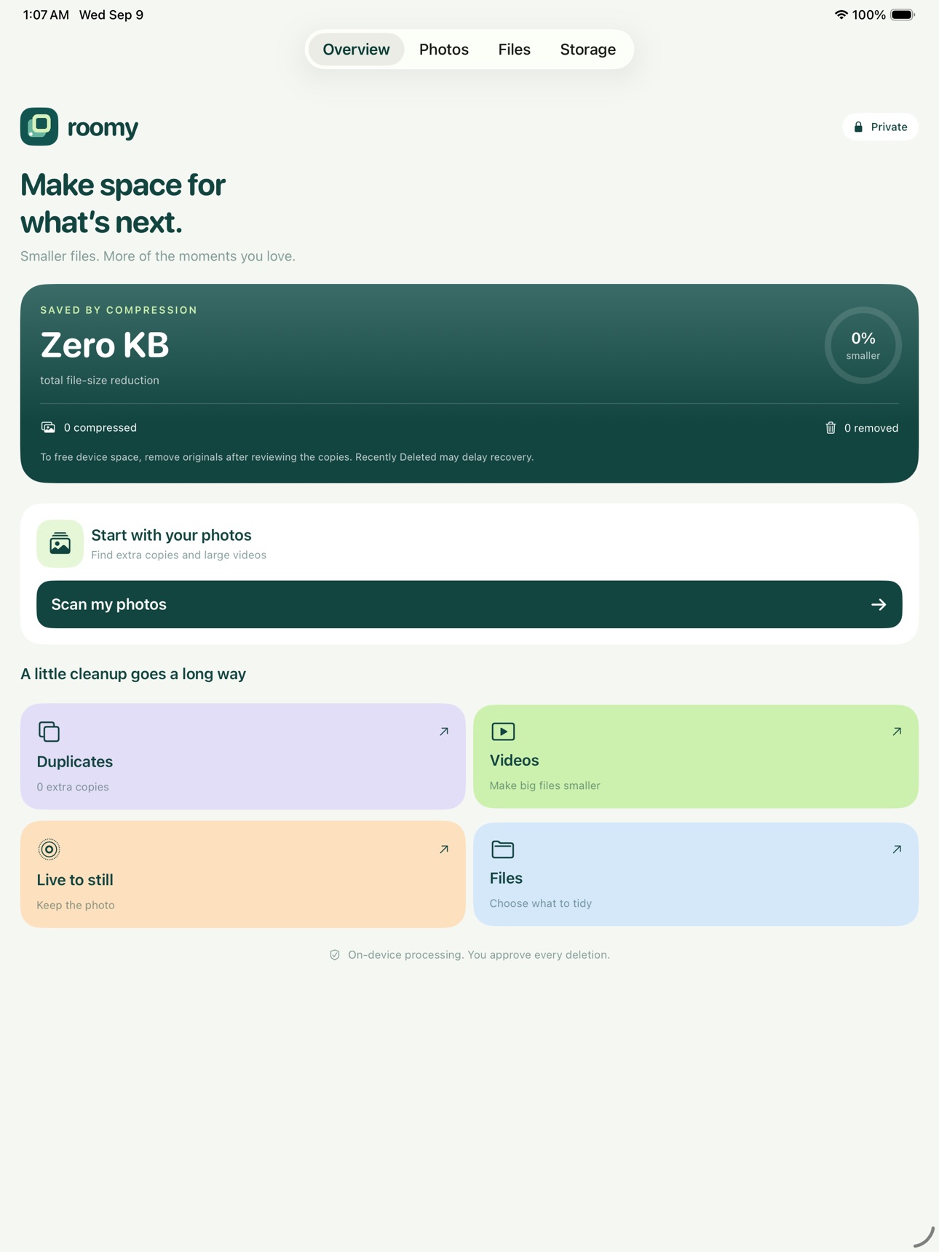This screenshot has height=1252, width=939.
Task: Check the Wi-Fi status icon
Action: coord(841,15)
